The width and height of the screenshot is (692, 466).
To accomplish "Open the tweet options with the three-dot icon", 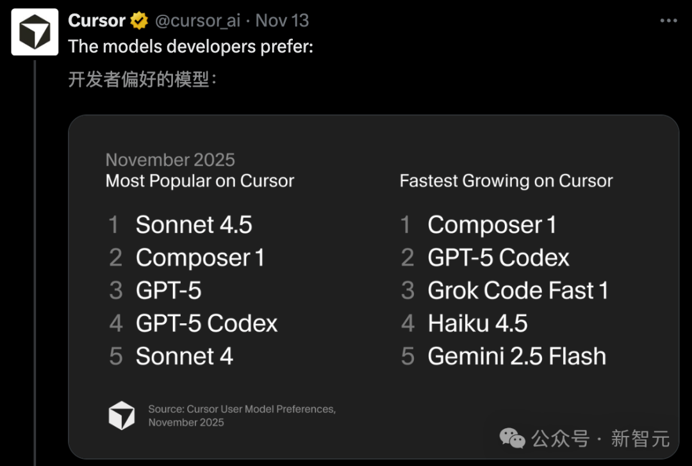I will pos(670,19).
